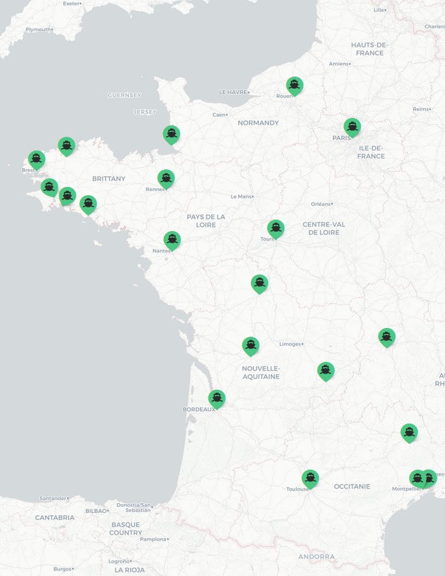This screenshot has width=445, height=576.
Task: Click the coastal marker southeast of Jersey
Action: (x=171, y=134)
